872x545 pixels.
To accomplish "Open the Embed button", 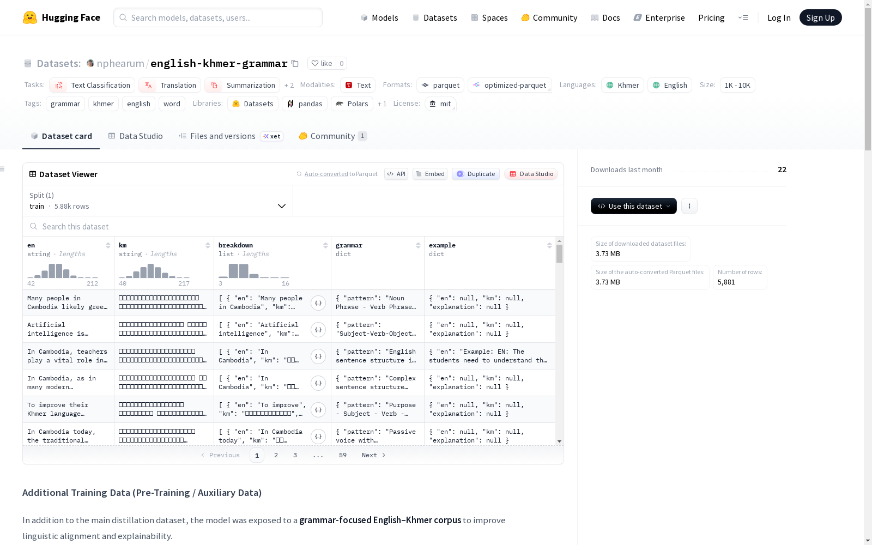I will click(430, 174).
